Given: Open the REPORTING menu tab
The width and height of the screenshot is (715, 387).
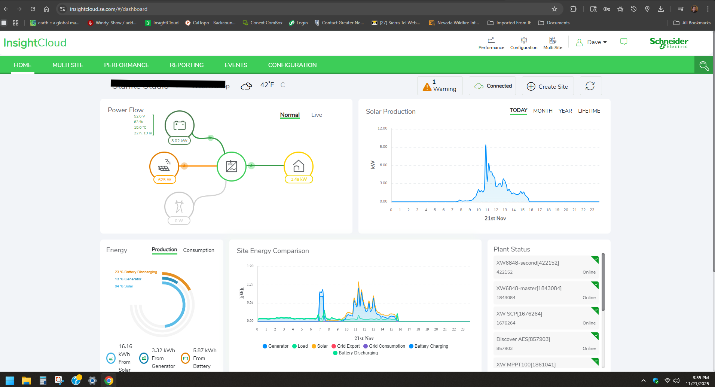Looking at the screenshot, I should pos(187,65).
